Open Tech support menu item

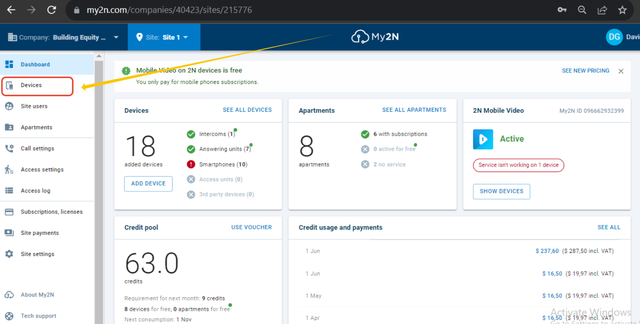[47, 316]
